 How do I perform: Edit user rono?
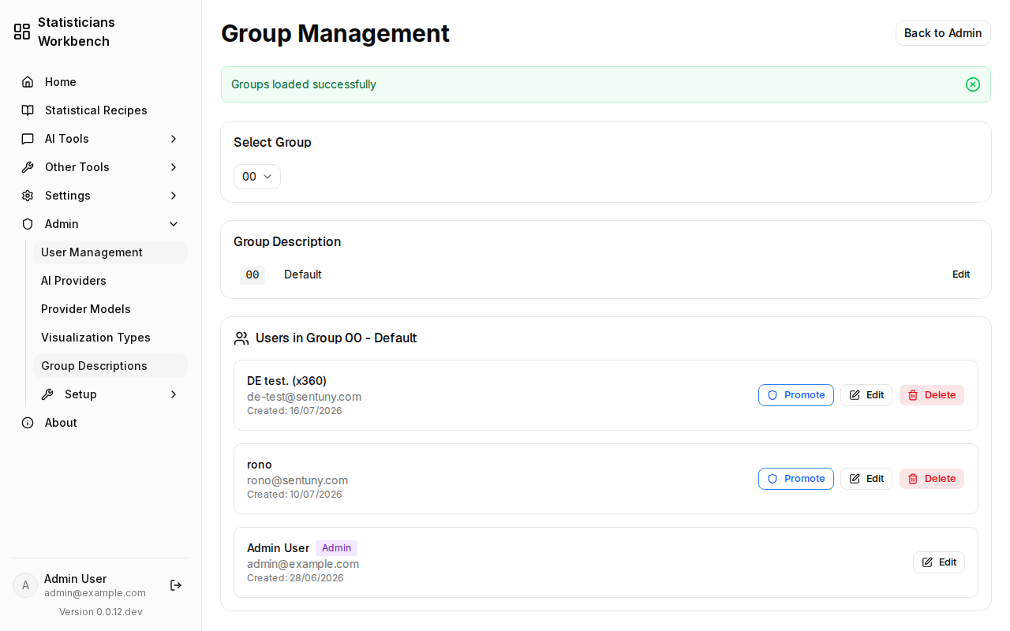click(866, 479)
